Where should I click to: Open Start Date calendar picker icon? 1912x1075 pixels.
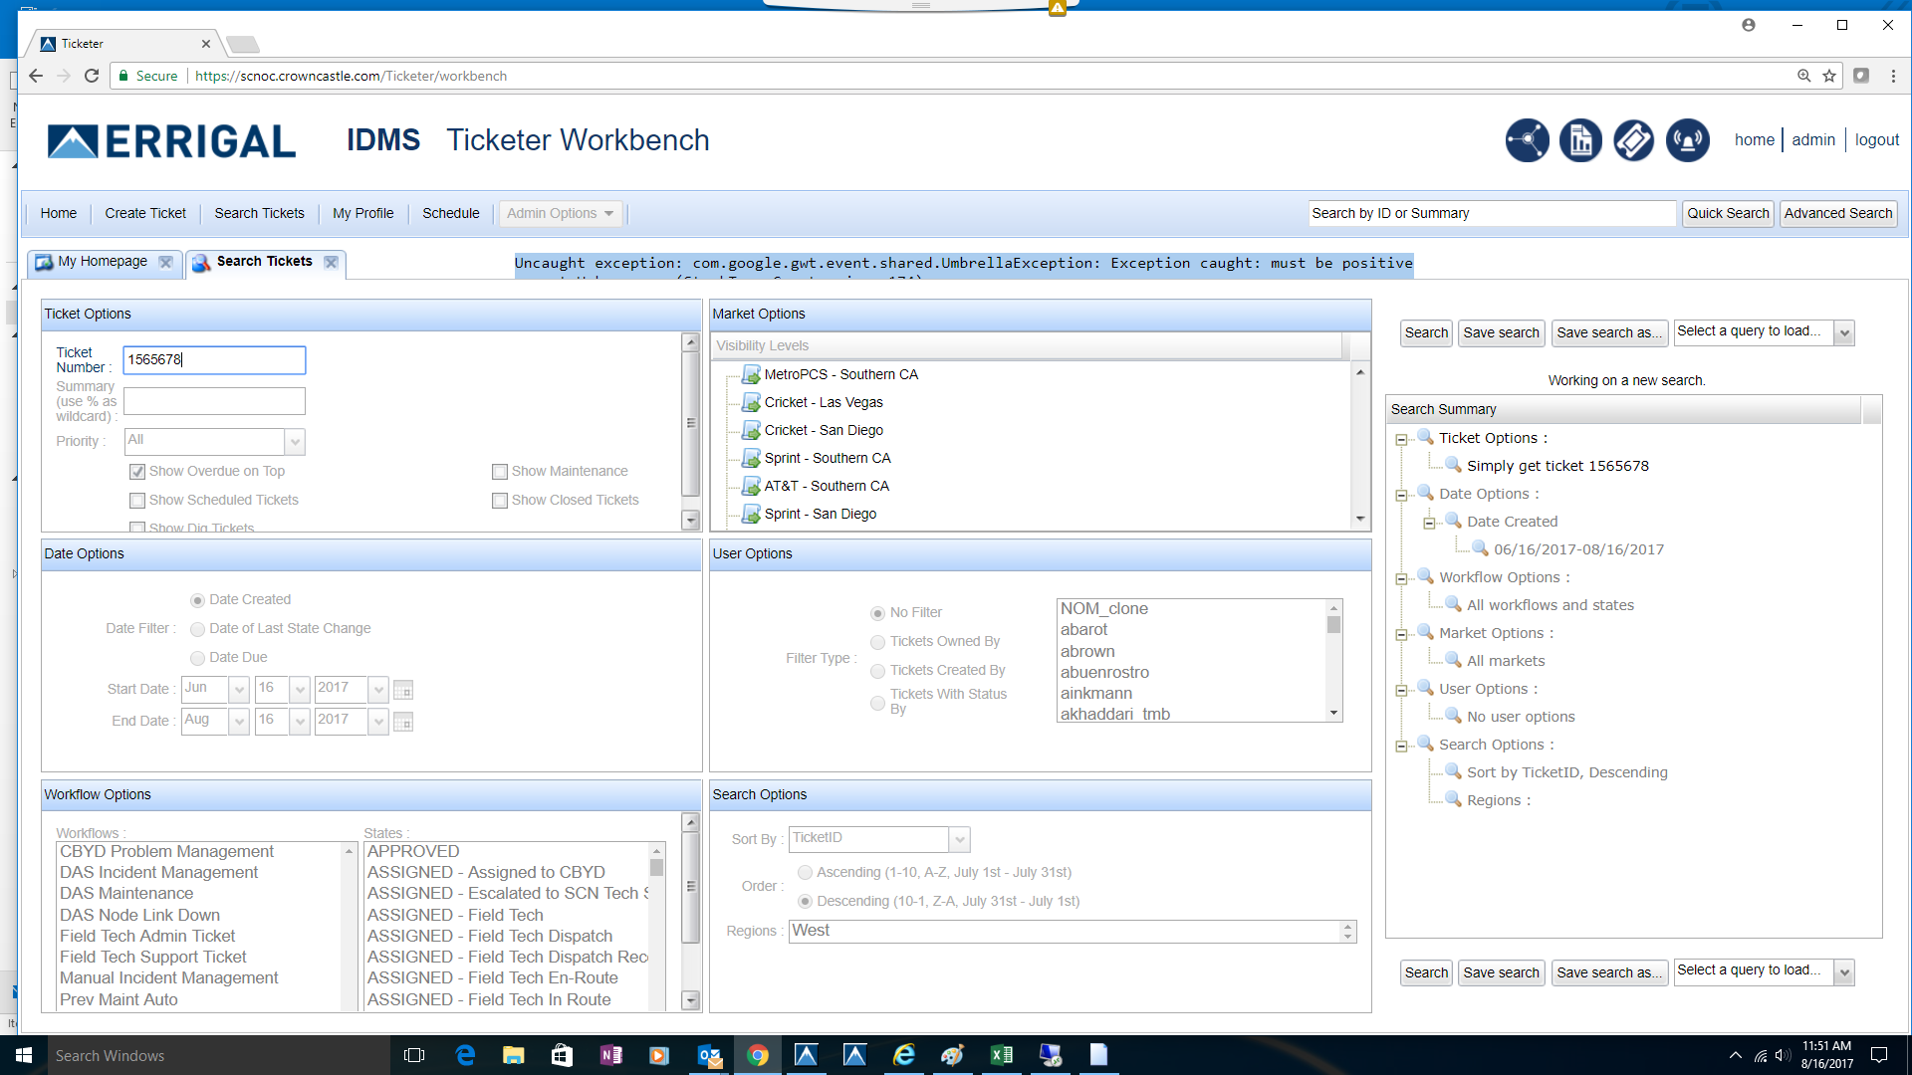click(x=403, y=690)
